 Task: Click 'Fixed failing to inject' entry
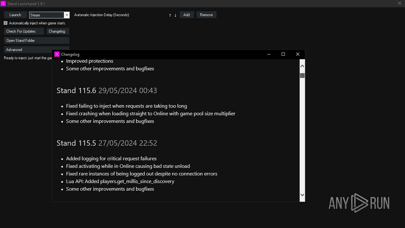click(127, 106)
